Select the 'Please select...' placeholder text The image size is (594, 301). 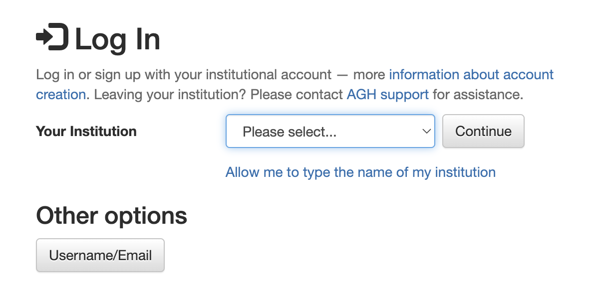point(290,132)
